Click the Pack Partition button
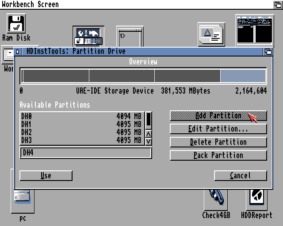The width and height of the screenshot is (283, 226). click(218, 155)
